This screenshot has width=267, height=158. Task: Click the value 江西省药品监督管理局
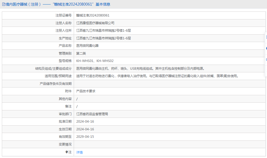(x=92, y=114)
